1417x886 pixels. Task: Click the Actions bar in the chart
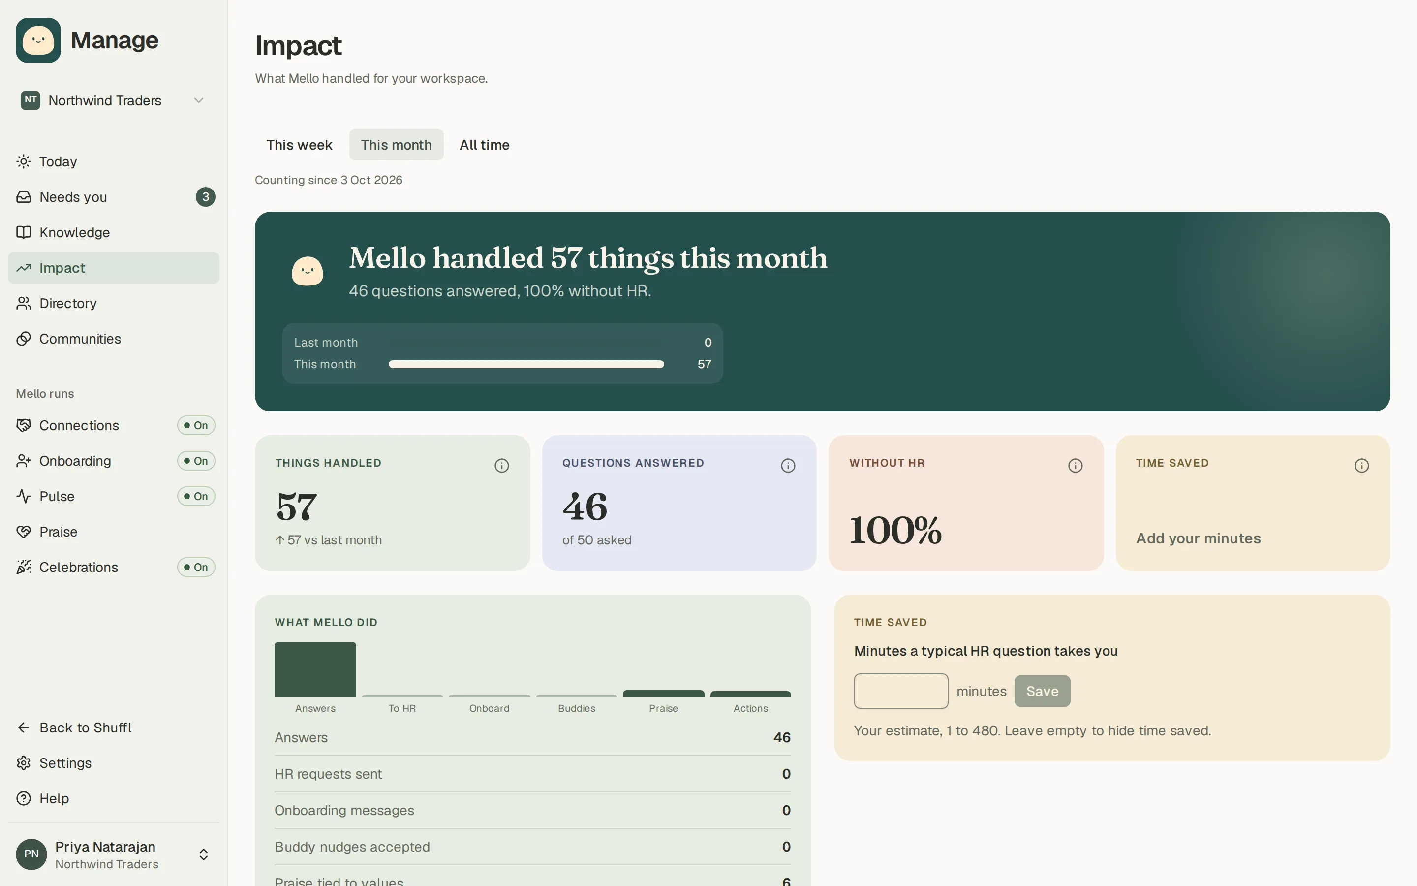pos(751,695)
